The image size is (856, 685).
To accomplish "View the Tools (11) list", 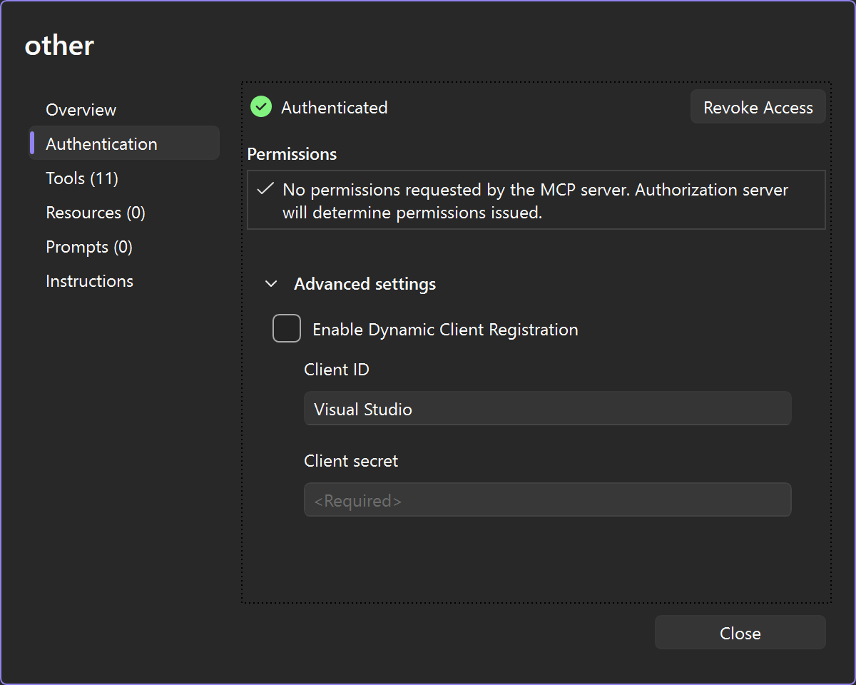I will [x=82, y=178].
